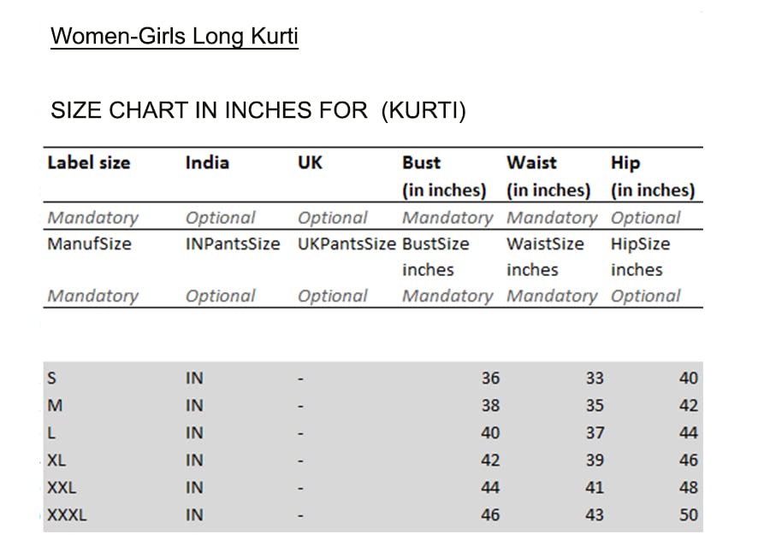Click the SIZE CHART IN INCHES heading
This screenshot has height=540, width=770.
pos(258,111)
